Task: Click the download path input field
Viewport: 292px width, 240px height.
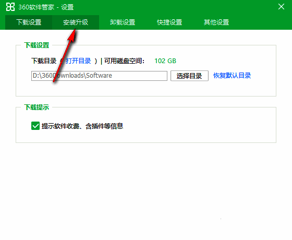Action: point(99,76)
